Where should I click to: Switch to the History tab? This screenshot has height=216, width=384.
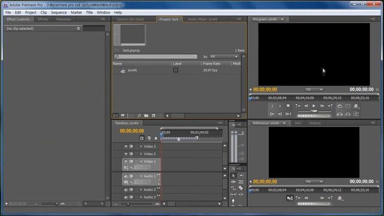tap(314, 123)
